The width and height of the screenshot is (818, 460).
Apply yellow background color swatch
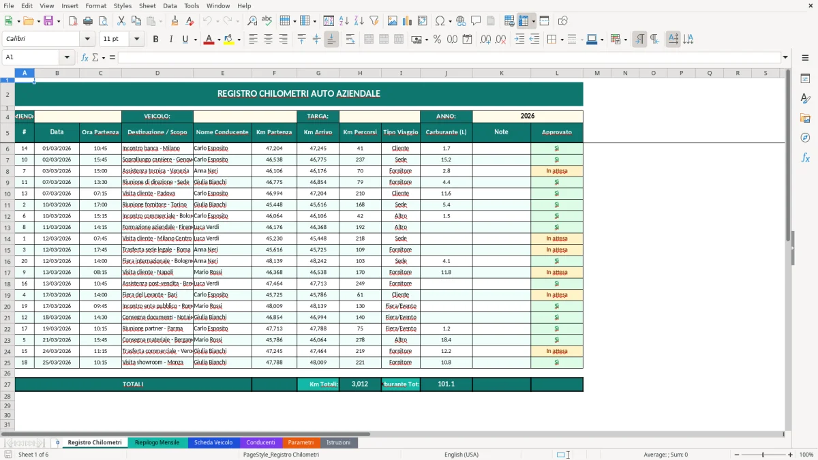[229, 40]
